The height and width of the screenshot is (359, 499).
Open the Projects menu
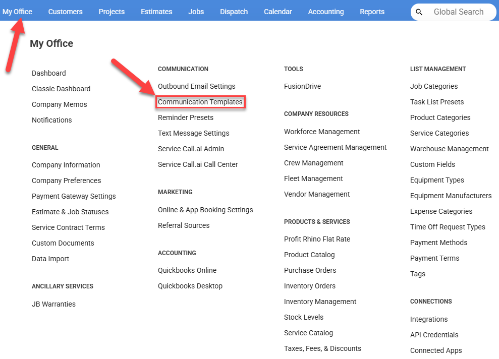[x=112, y=12]
